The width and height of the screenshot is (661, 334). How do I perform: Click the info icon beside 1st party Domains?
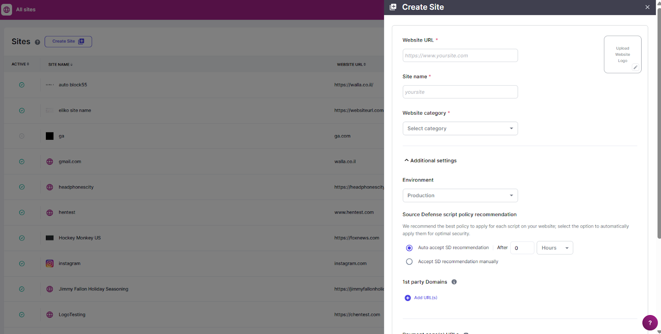pyautogui.click(x=454, y=282)
